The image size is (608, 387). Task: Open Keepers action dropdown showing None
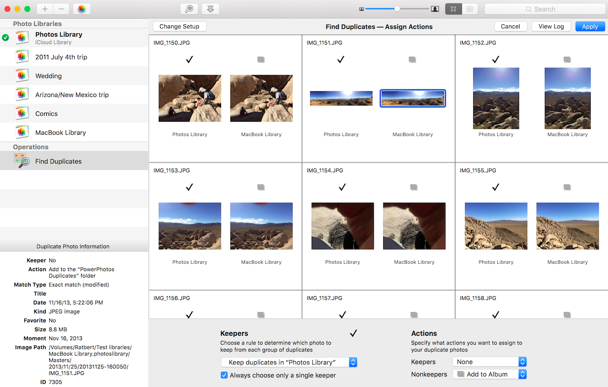pyautogui.click(x=489, y=362)
